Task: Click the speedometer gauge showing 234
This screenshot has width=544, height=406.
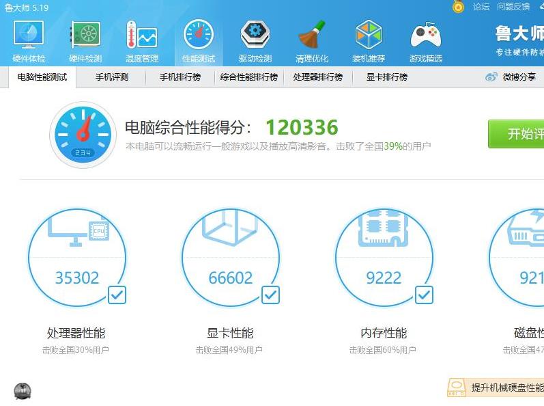Action: pos(83,135)
